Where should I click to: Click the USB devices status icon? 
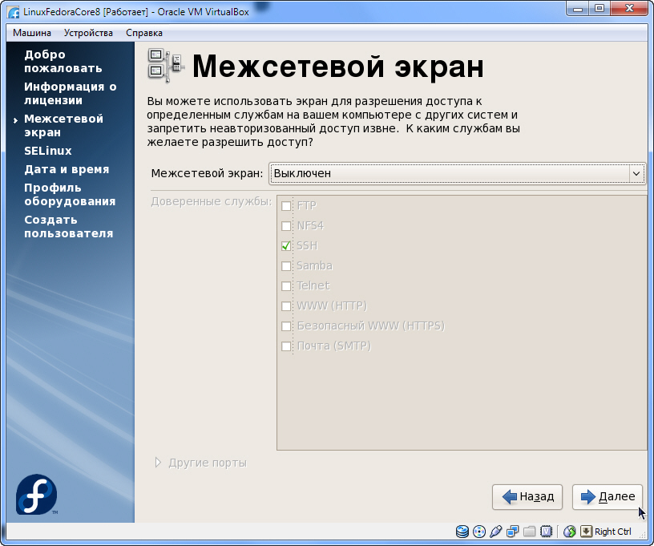(x=495, y=532)
